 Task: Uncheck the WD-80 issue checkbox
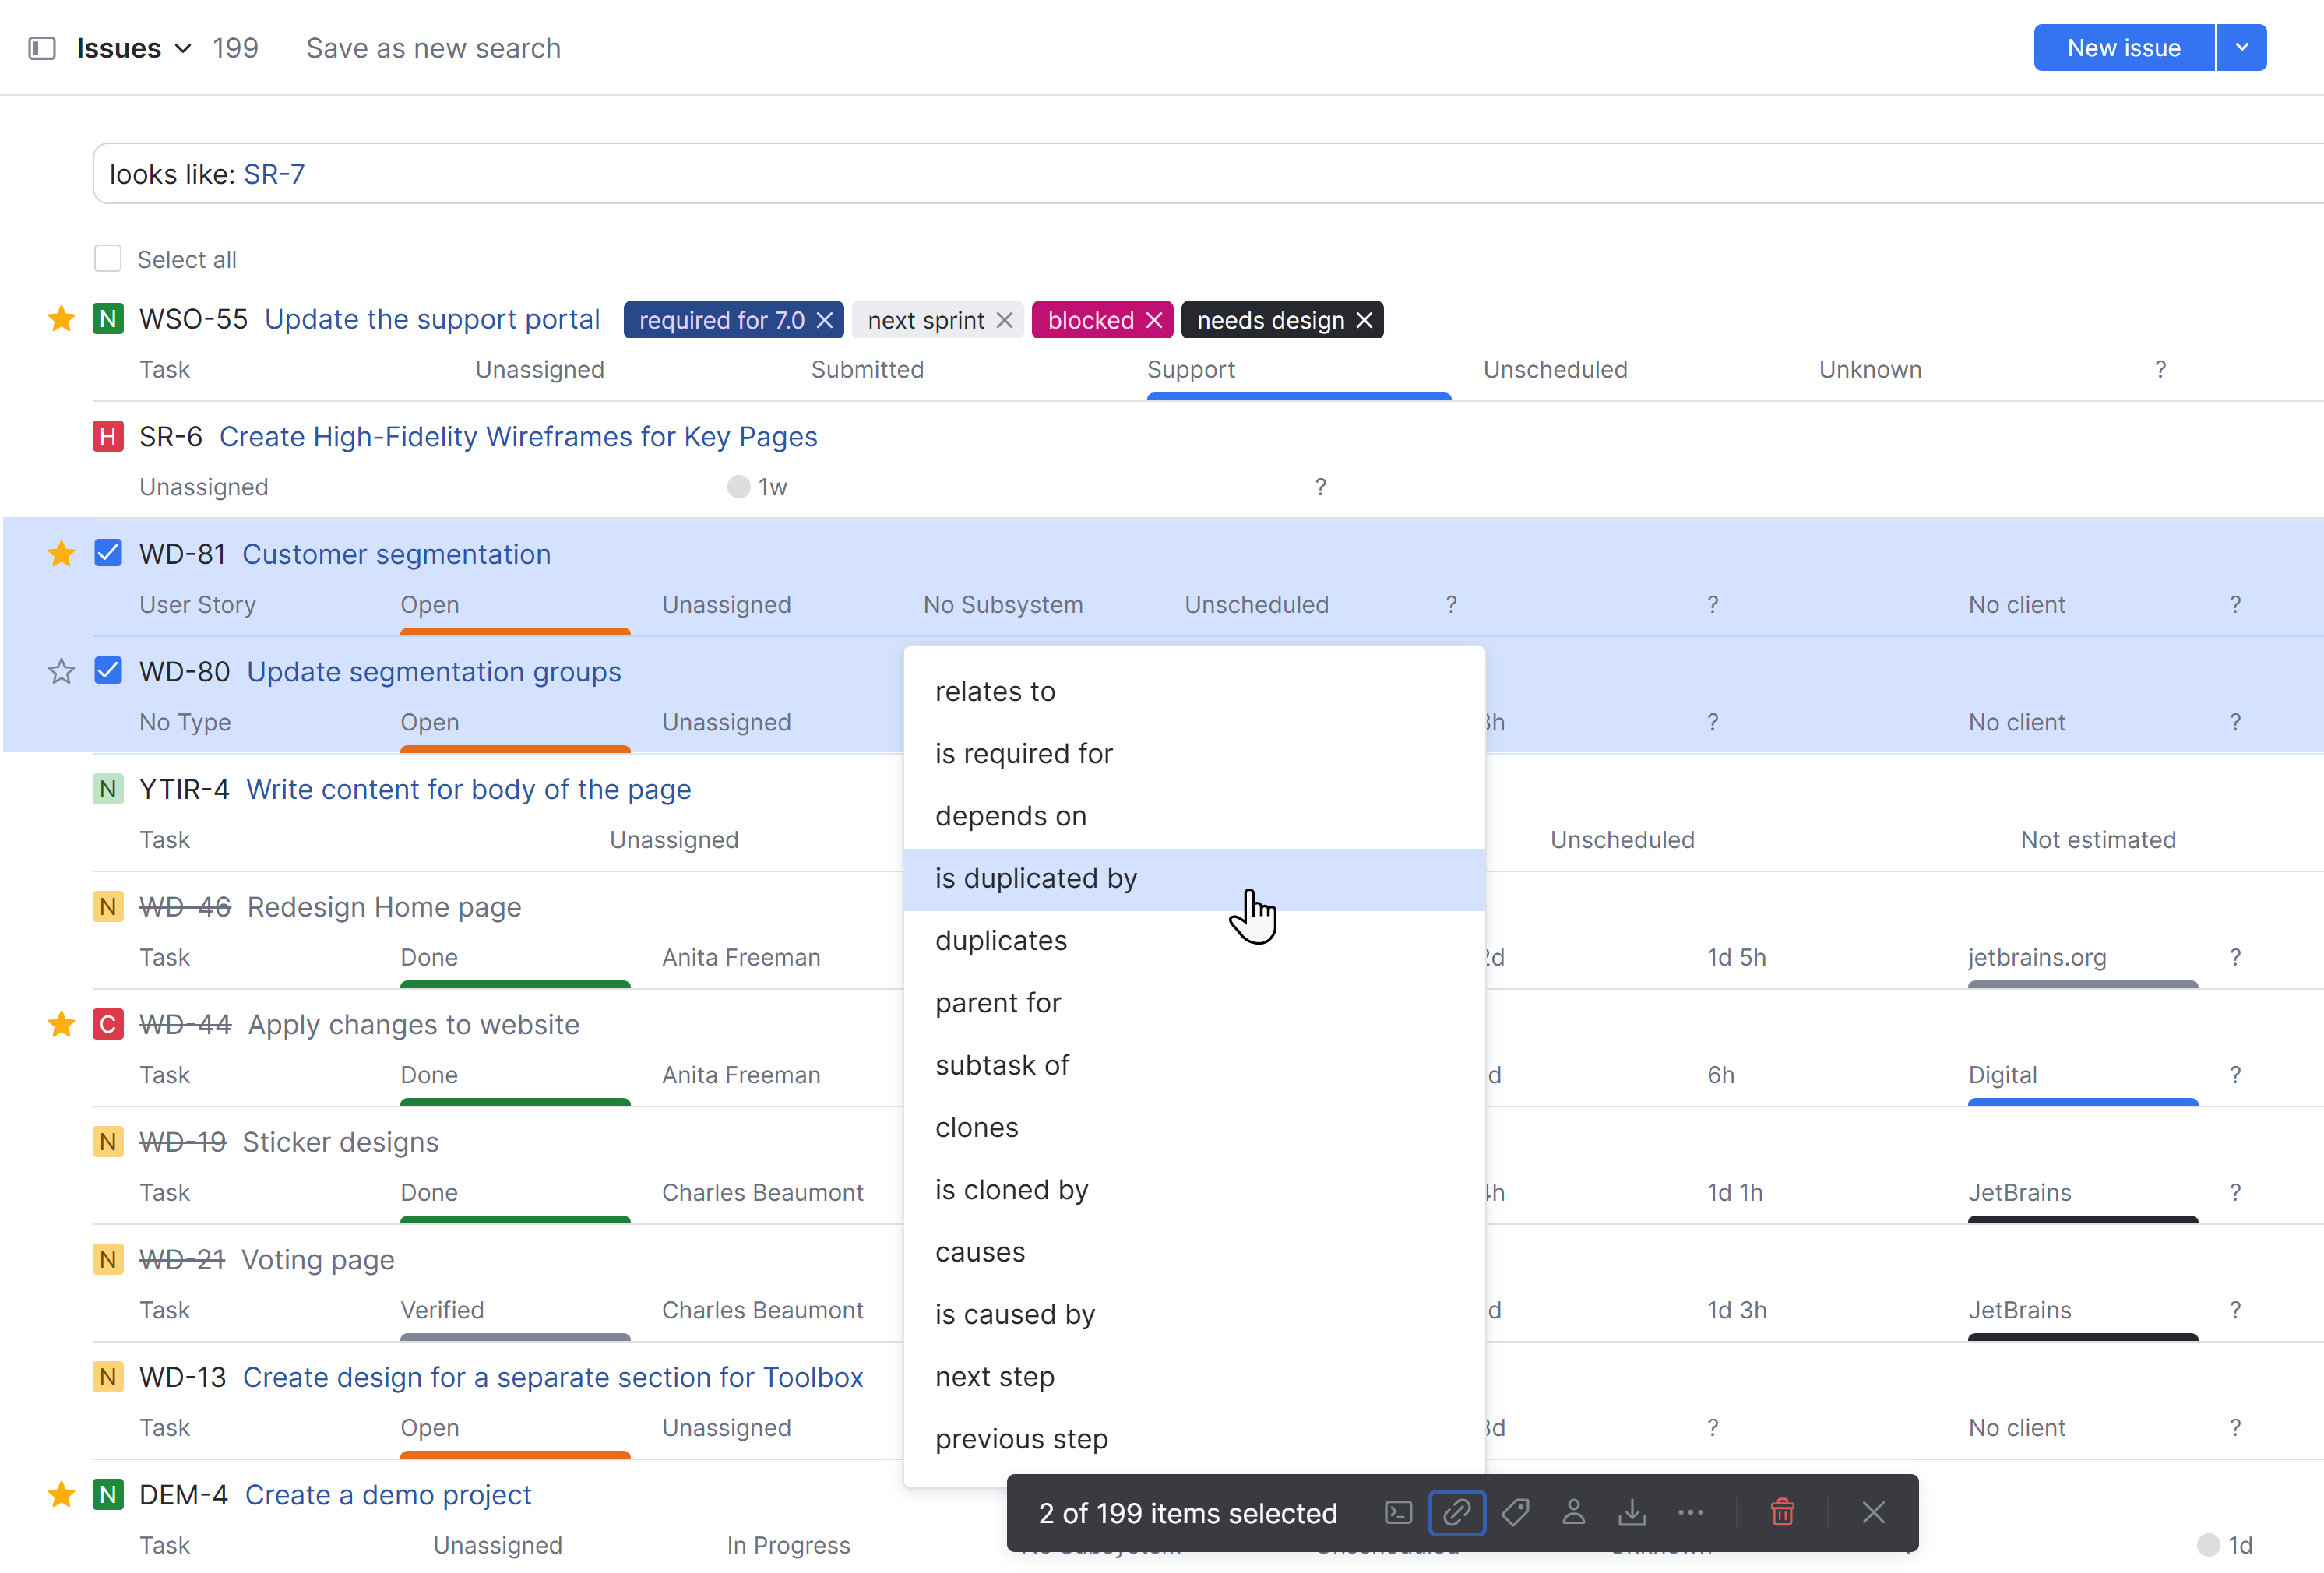click(x=108, y=671)
